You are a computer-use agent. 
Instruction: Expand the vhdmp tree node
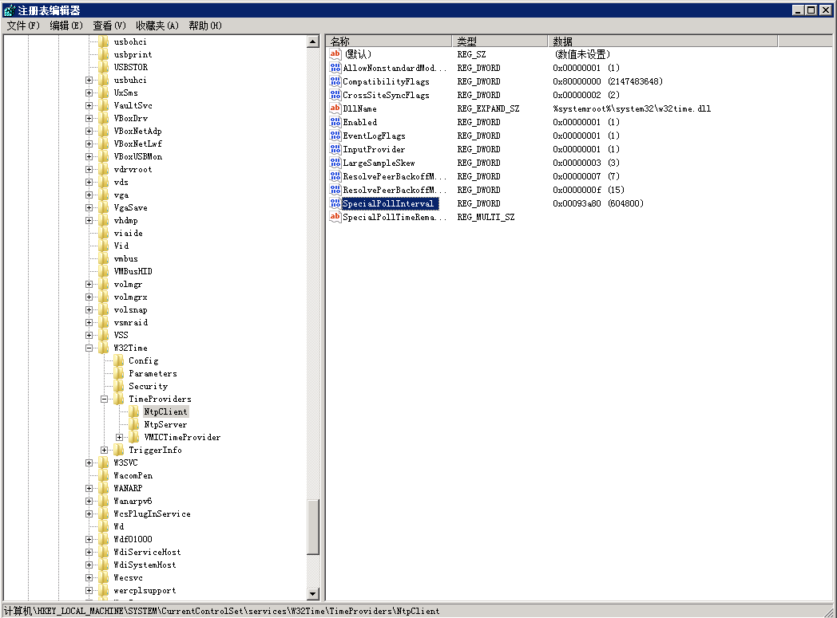pos(89,221)
